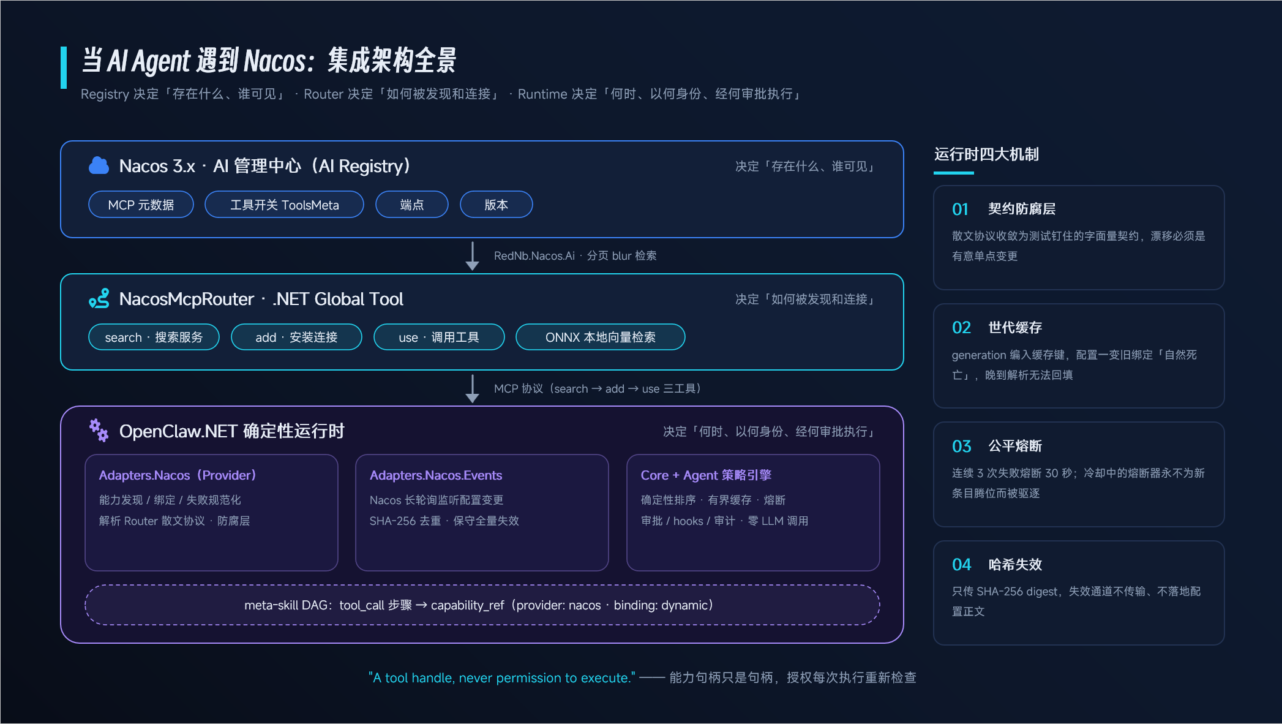Select the use · 调用工具 pill
This screenshot has height=724, width=1282.
[x=439, y=337]
